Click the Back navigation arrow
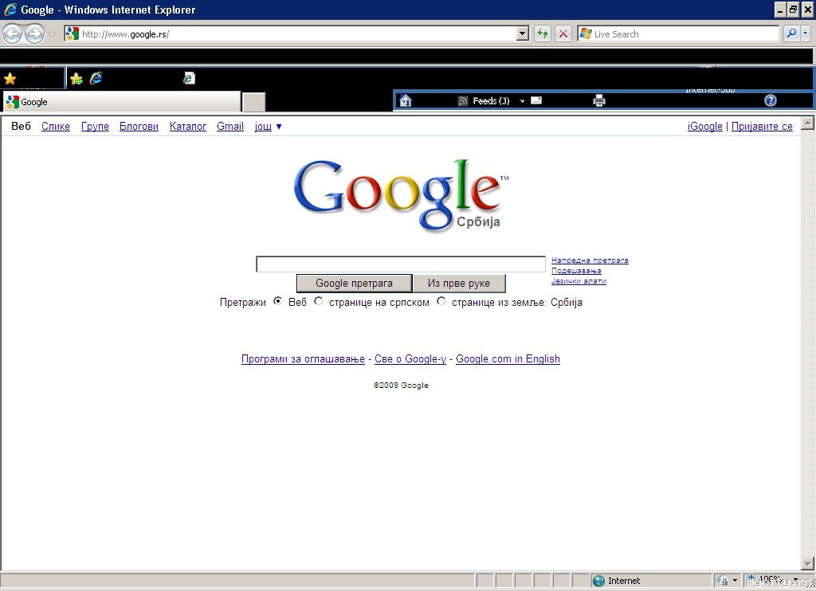The height and width of the screenshot is (591, 816). [x=13, y=34]
